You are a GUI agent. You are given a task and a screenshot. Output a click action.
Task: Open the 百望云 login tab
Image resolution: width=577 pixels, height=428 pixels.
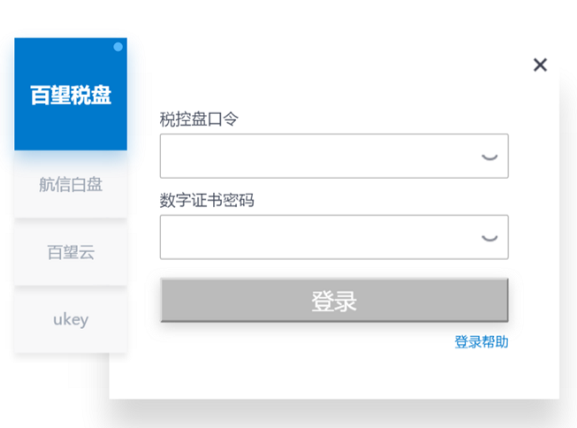point(71,252)
